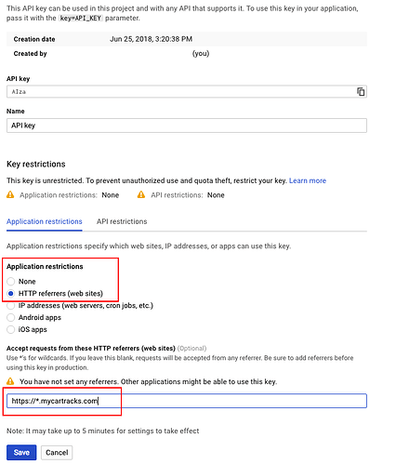The width and height of the screenshot is (409, 464).
Task: Select the creation date Jun 25, 2018 text
Action: [151, 39]
